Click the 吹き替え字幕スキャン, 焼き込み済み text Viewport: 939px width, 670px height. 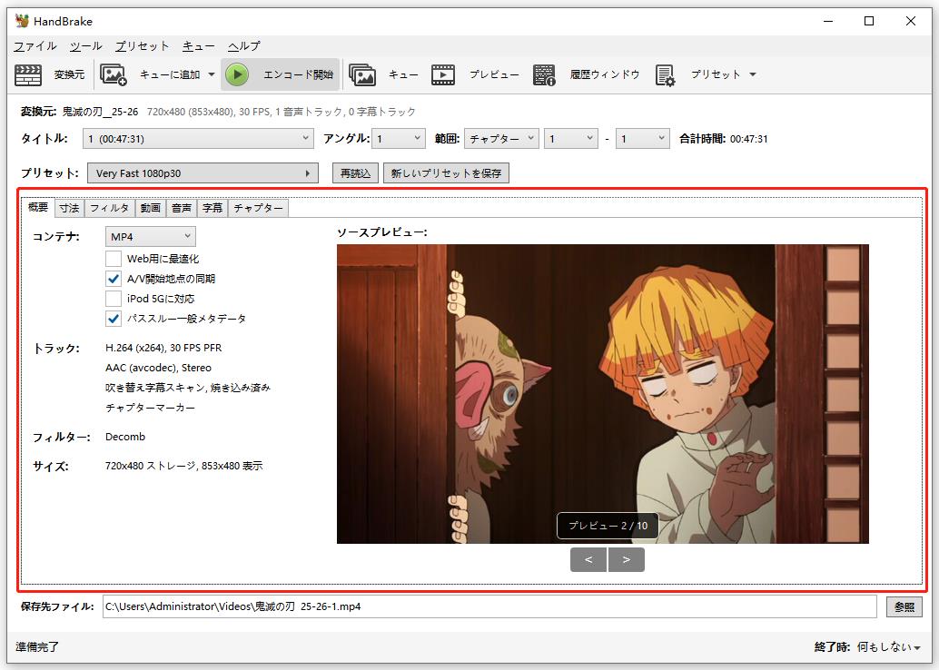click(188, 388)
